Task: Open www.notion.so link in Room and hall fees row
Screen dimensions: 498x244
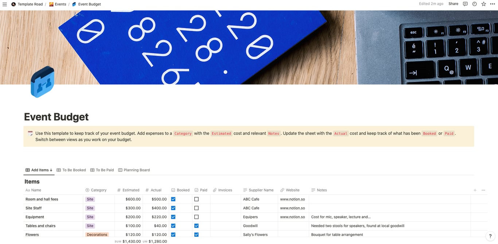Action: coord(292,199)
